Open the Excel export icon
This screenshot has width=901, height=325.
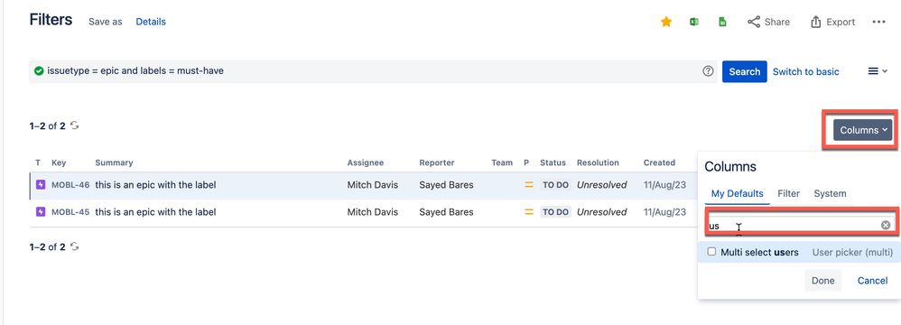pyautogui.click(x=694, y=22)
